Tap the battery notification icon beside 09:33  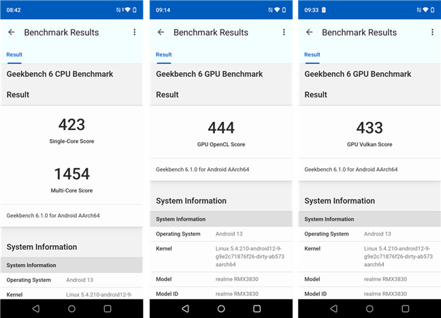click(x=324, y=10)
